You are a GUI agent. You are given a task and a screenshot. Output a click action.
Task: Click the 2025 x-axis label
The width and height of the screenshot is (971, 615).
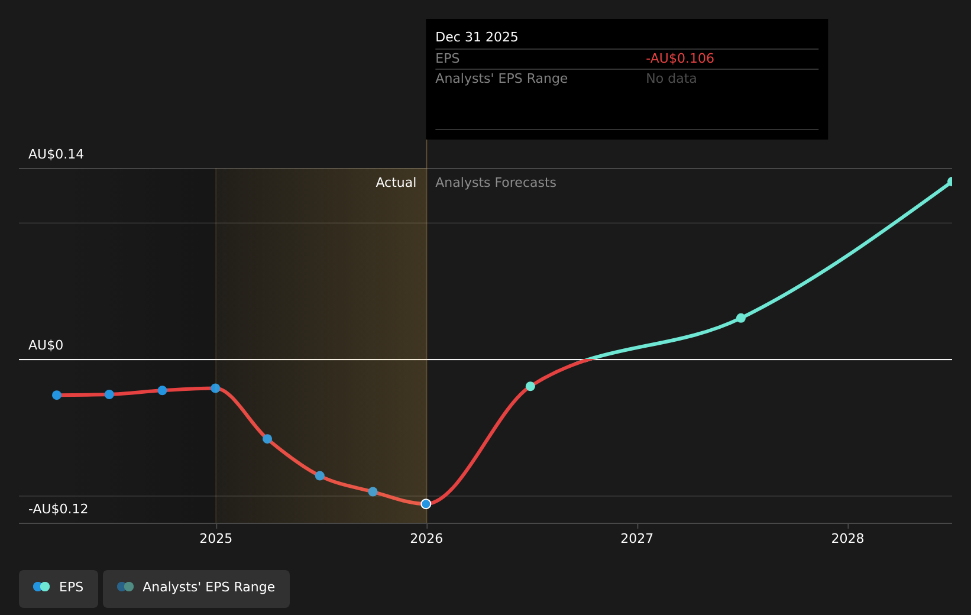[x=216, y=539]
